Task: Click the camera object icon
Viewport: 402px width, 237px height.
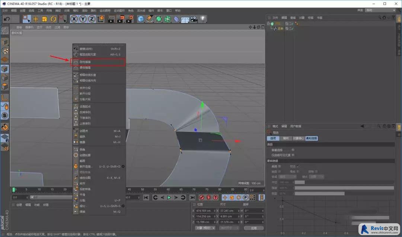Action: (194, 19)
